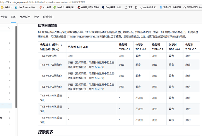Open the 联系我们 navigation item
Image resolution: width=202 pixels, height=136 pixels.
point(48,17)
